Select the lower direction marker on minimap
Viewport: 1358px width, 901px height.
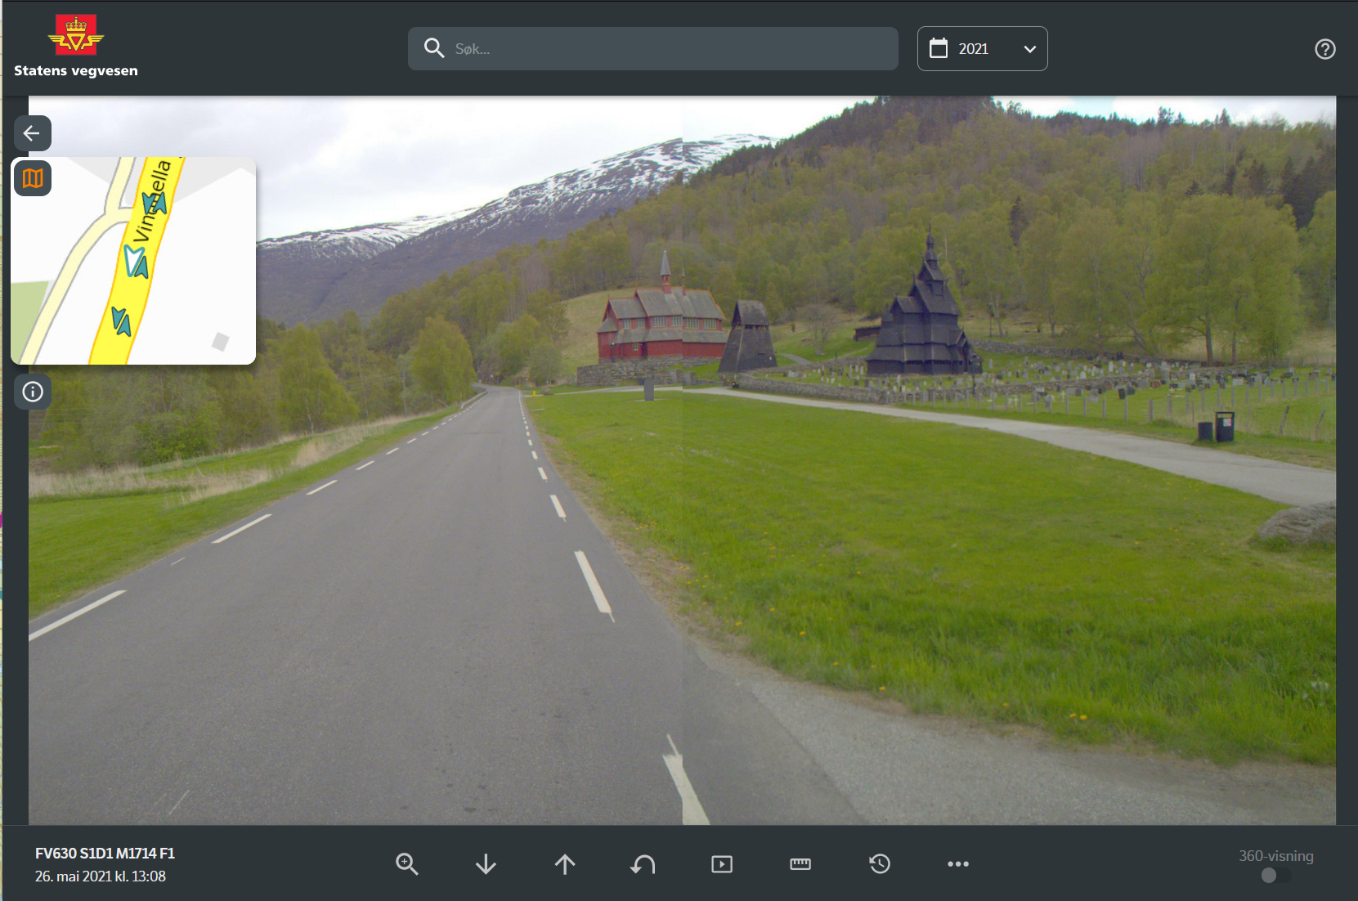121,321
